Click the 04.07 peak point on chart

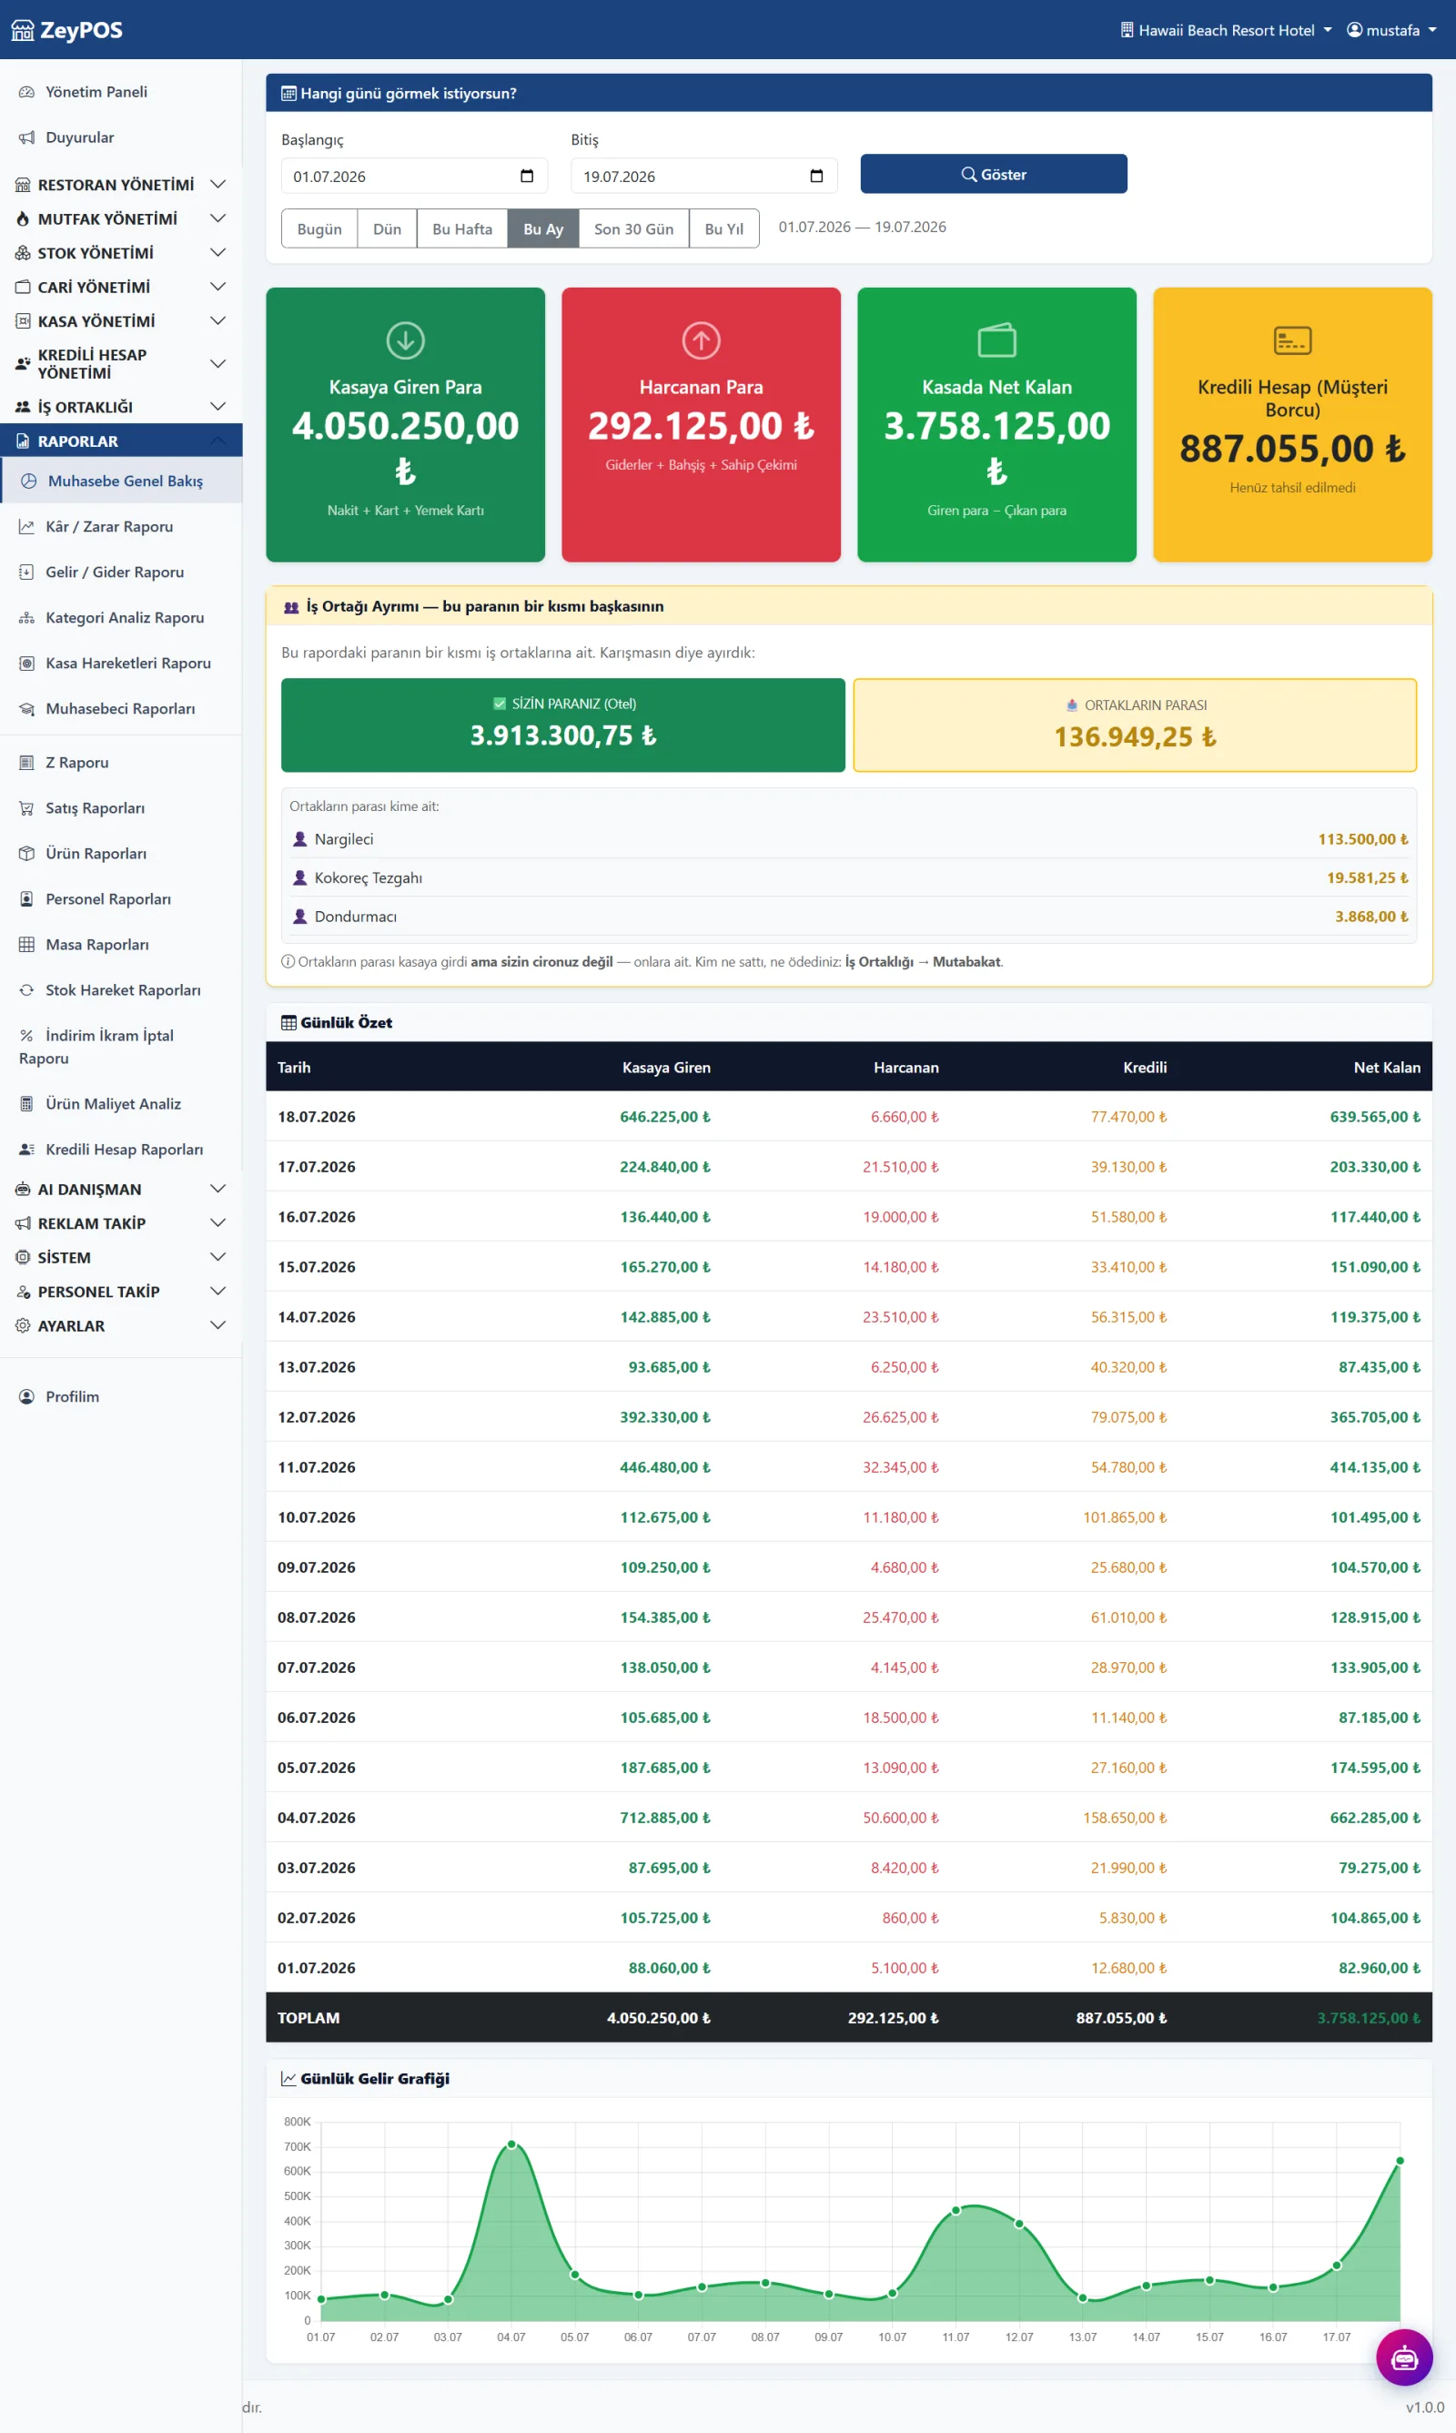511,2144
